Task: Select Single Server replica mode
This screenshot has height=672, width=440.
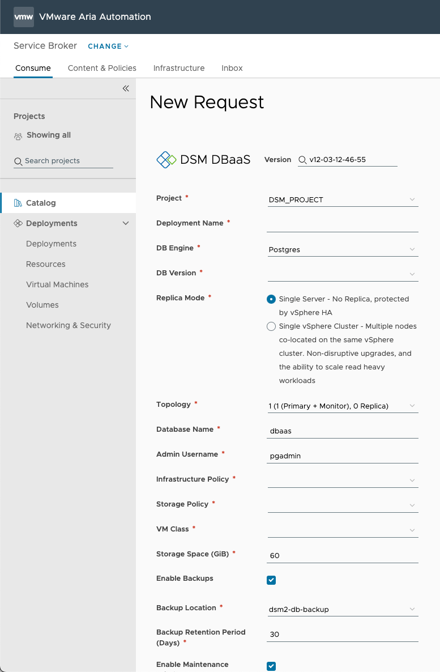Action: [271, 299]
